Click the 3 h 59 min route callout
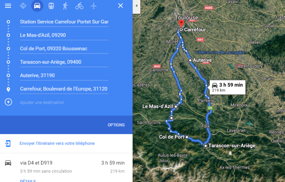Screen dimensions: 285x182 pyautogui.click(x=227, y=87)
